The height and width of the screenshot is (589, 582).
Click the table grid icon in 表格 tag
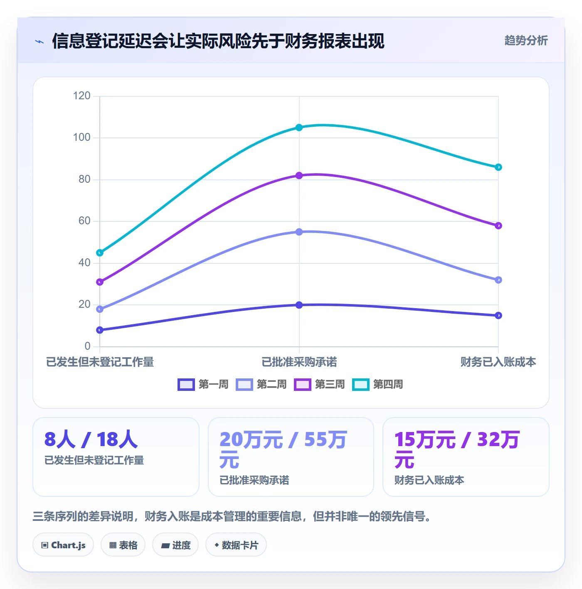(x=113, y=545)
